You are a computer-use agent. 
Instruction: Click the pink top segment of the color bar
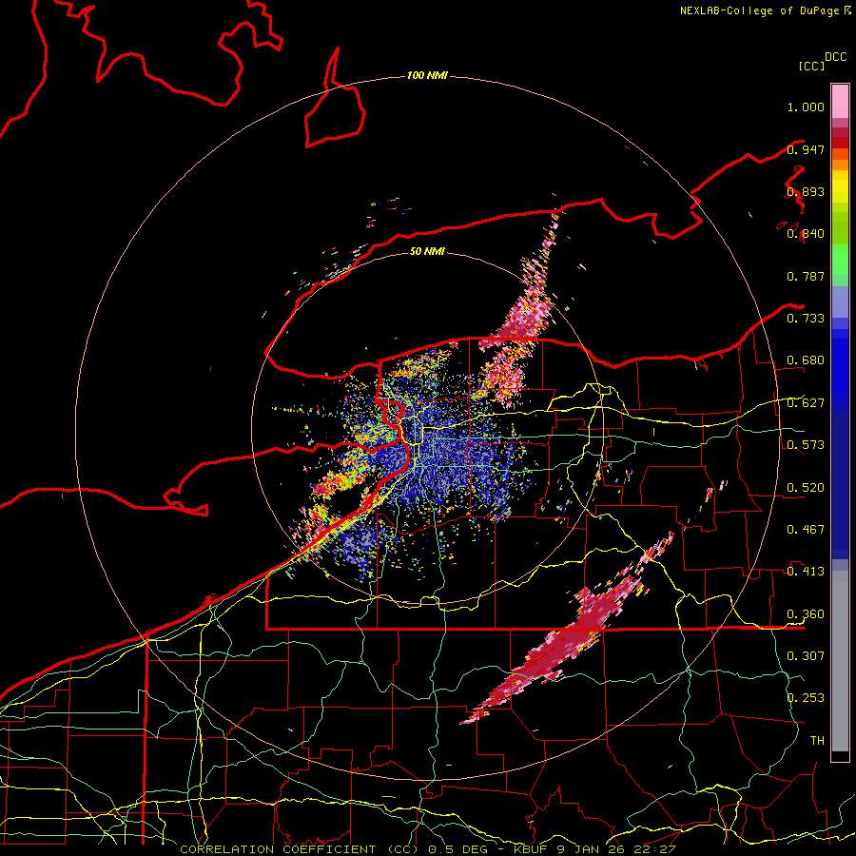(x=840, y=101)
